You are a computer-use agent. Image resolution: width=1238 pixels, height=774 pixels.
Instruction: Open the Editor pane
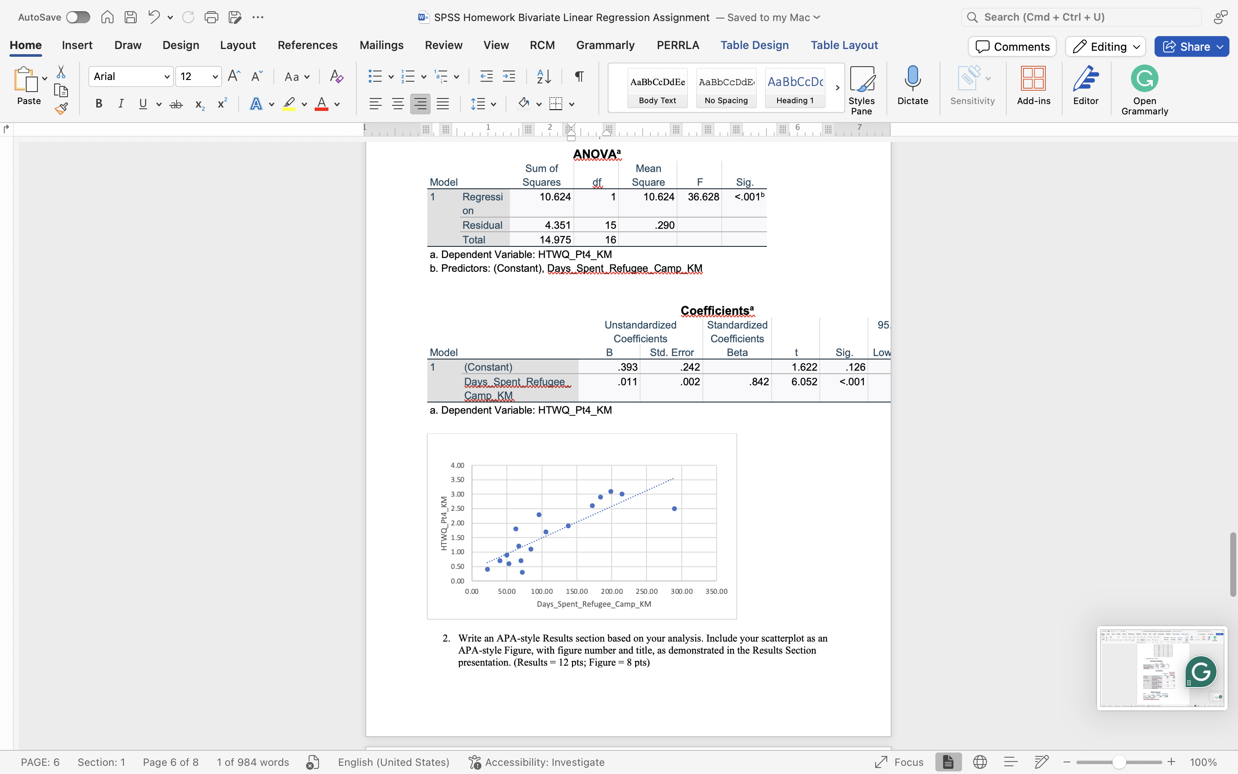(1086, 87)
